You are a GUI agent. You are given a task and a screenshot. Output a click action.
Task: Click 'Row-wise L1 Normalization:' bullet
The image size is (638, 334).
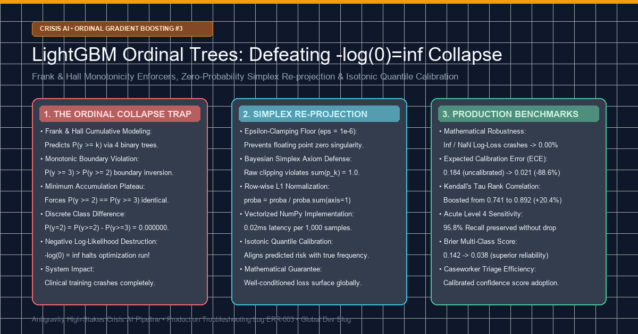(284, 186)
